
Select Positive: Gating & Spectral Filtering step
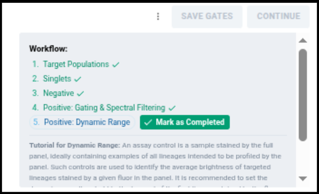(x=104, y=108)
